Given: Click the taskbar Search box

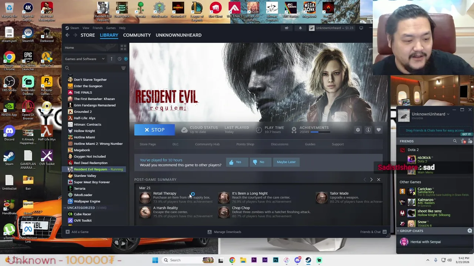Looking at the screenshot, I should click(x=189, y=260).
